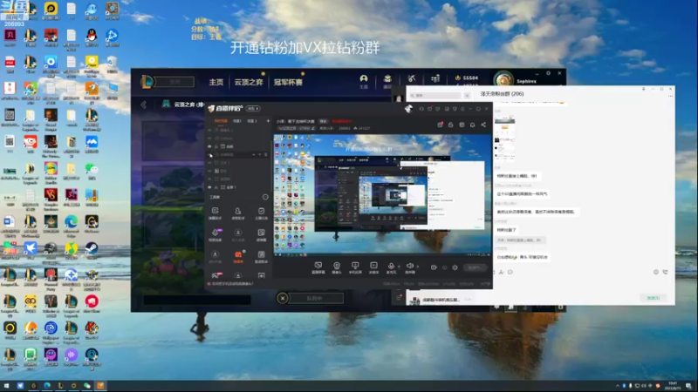Open the red highlighted toolbox tile
The width and height of the screenshot is (698, 392).
238,256
